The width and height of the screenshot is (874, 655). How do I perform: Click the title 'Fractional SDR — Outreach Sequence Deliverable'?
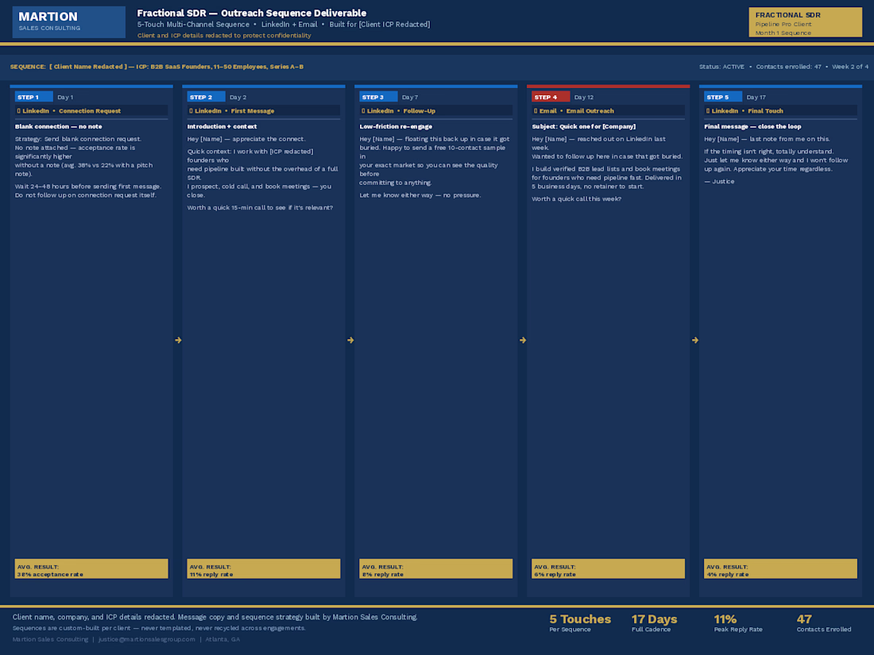point(251,13)
